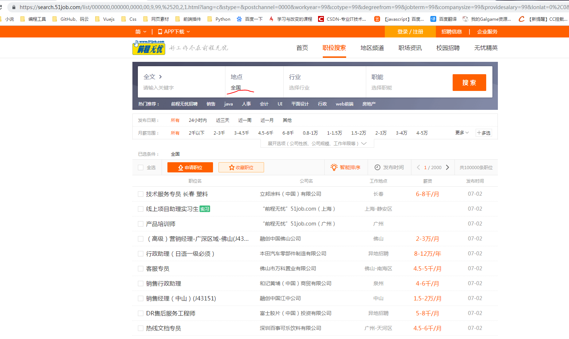Open the Python bookmark folder
The height and width of the screenshot is (339, 569).
[x=219, y=19]
